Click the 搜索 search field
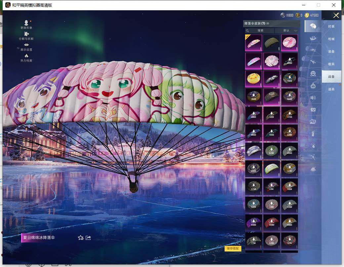The image size is (344, 267). (x=260, y=30)
